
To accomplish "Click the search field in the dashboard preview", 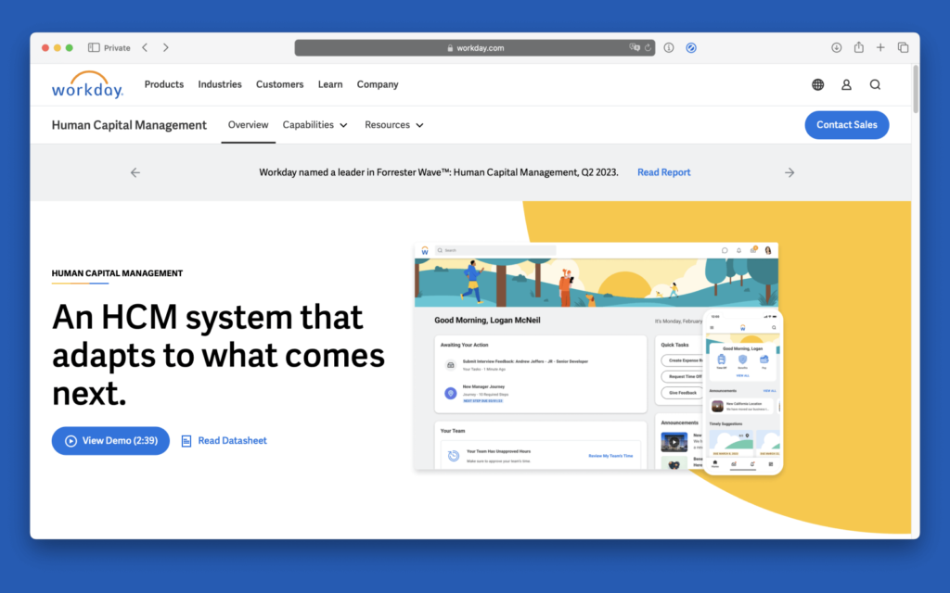I will [495, 250].
